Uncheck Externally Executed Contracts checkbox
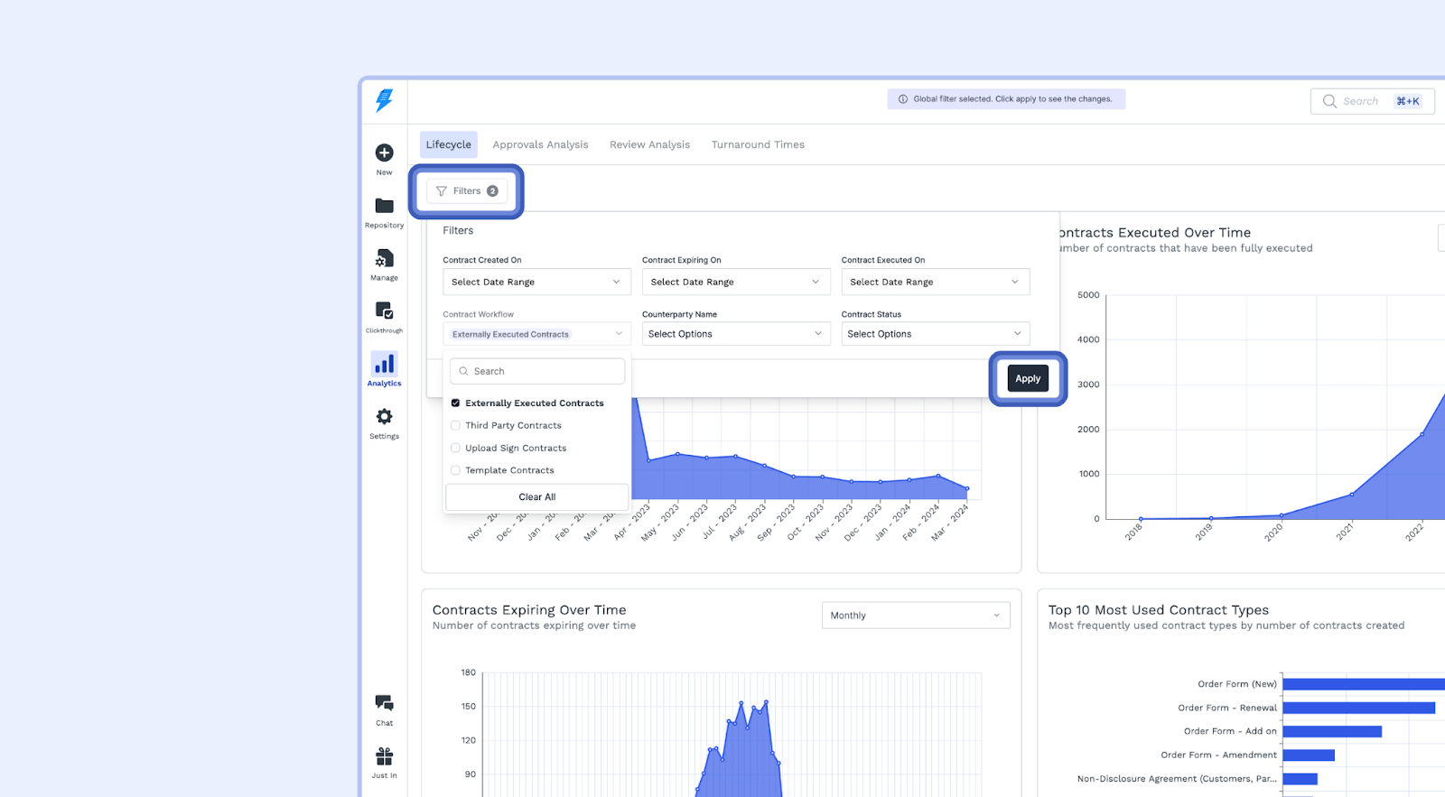This screenshot has width=1445, height=797. coord(456,403)
